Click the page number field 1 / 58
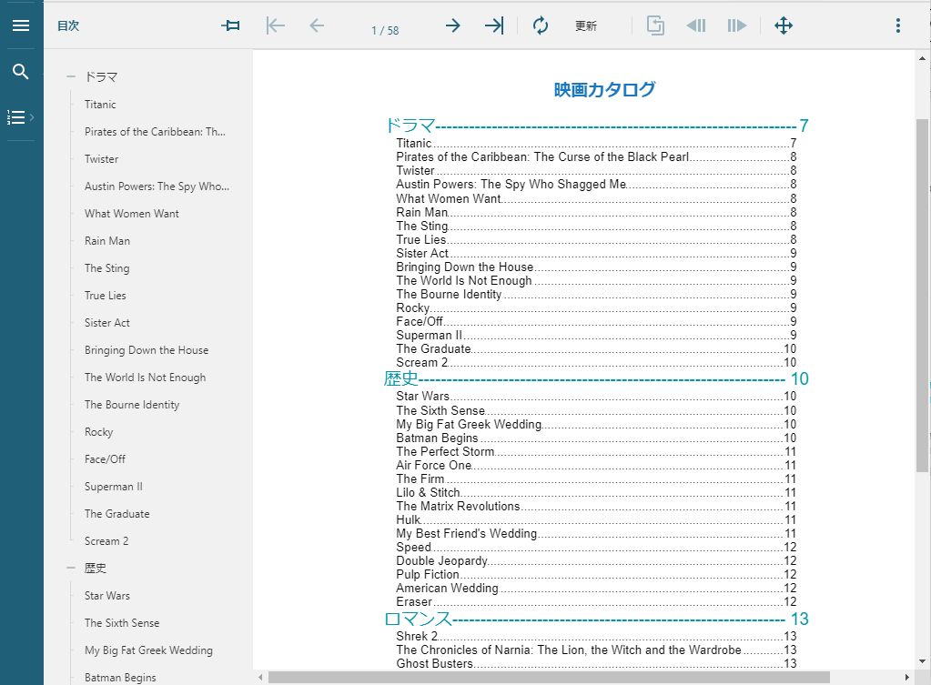Viewport: 931px width, 685px height. 385,30
